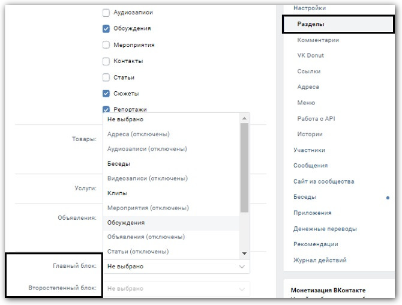Open Журнал действий in the sidebar
The width and height of the screenshot is (402, 305).
(x=320, y=260)
